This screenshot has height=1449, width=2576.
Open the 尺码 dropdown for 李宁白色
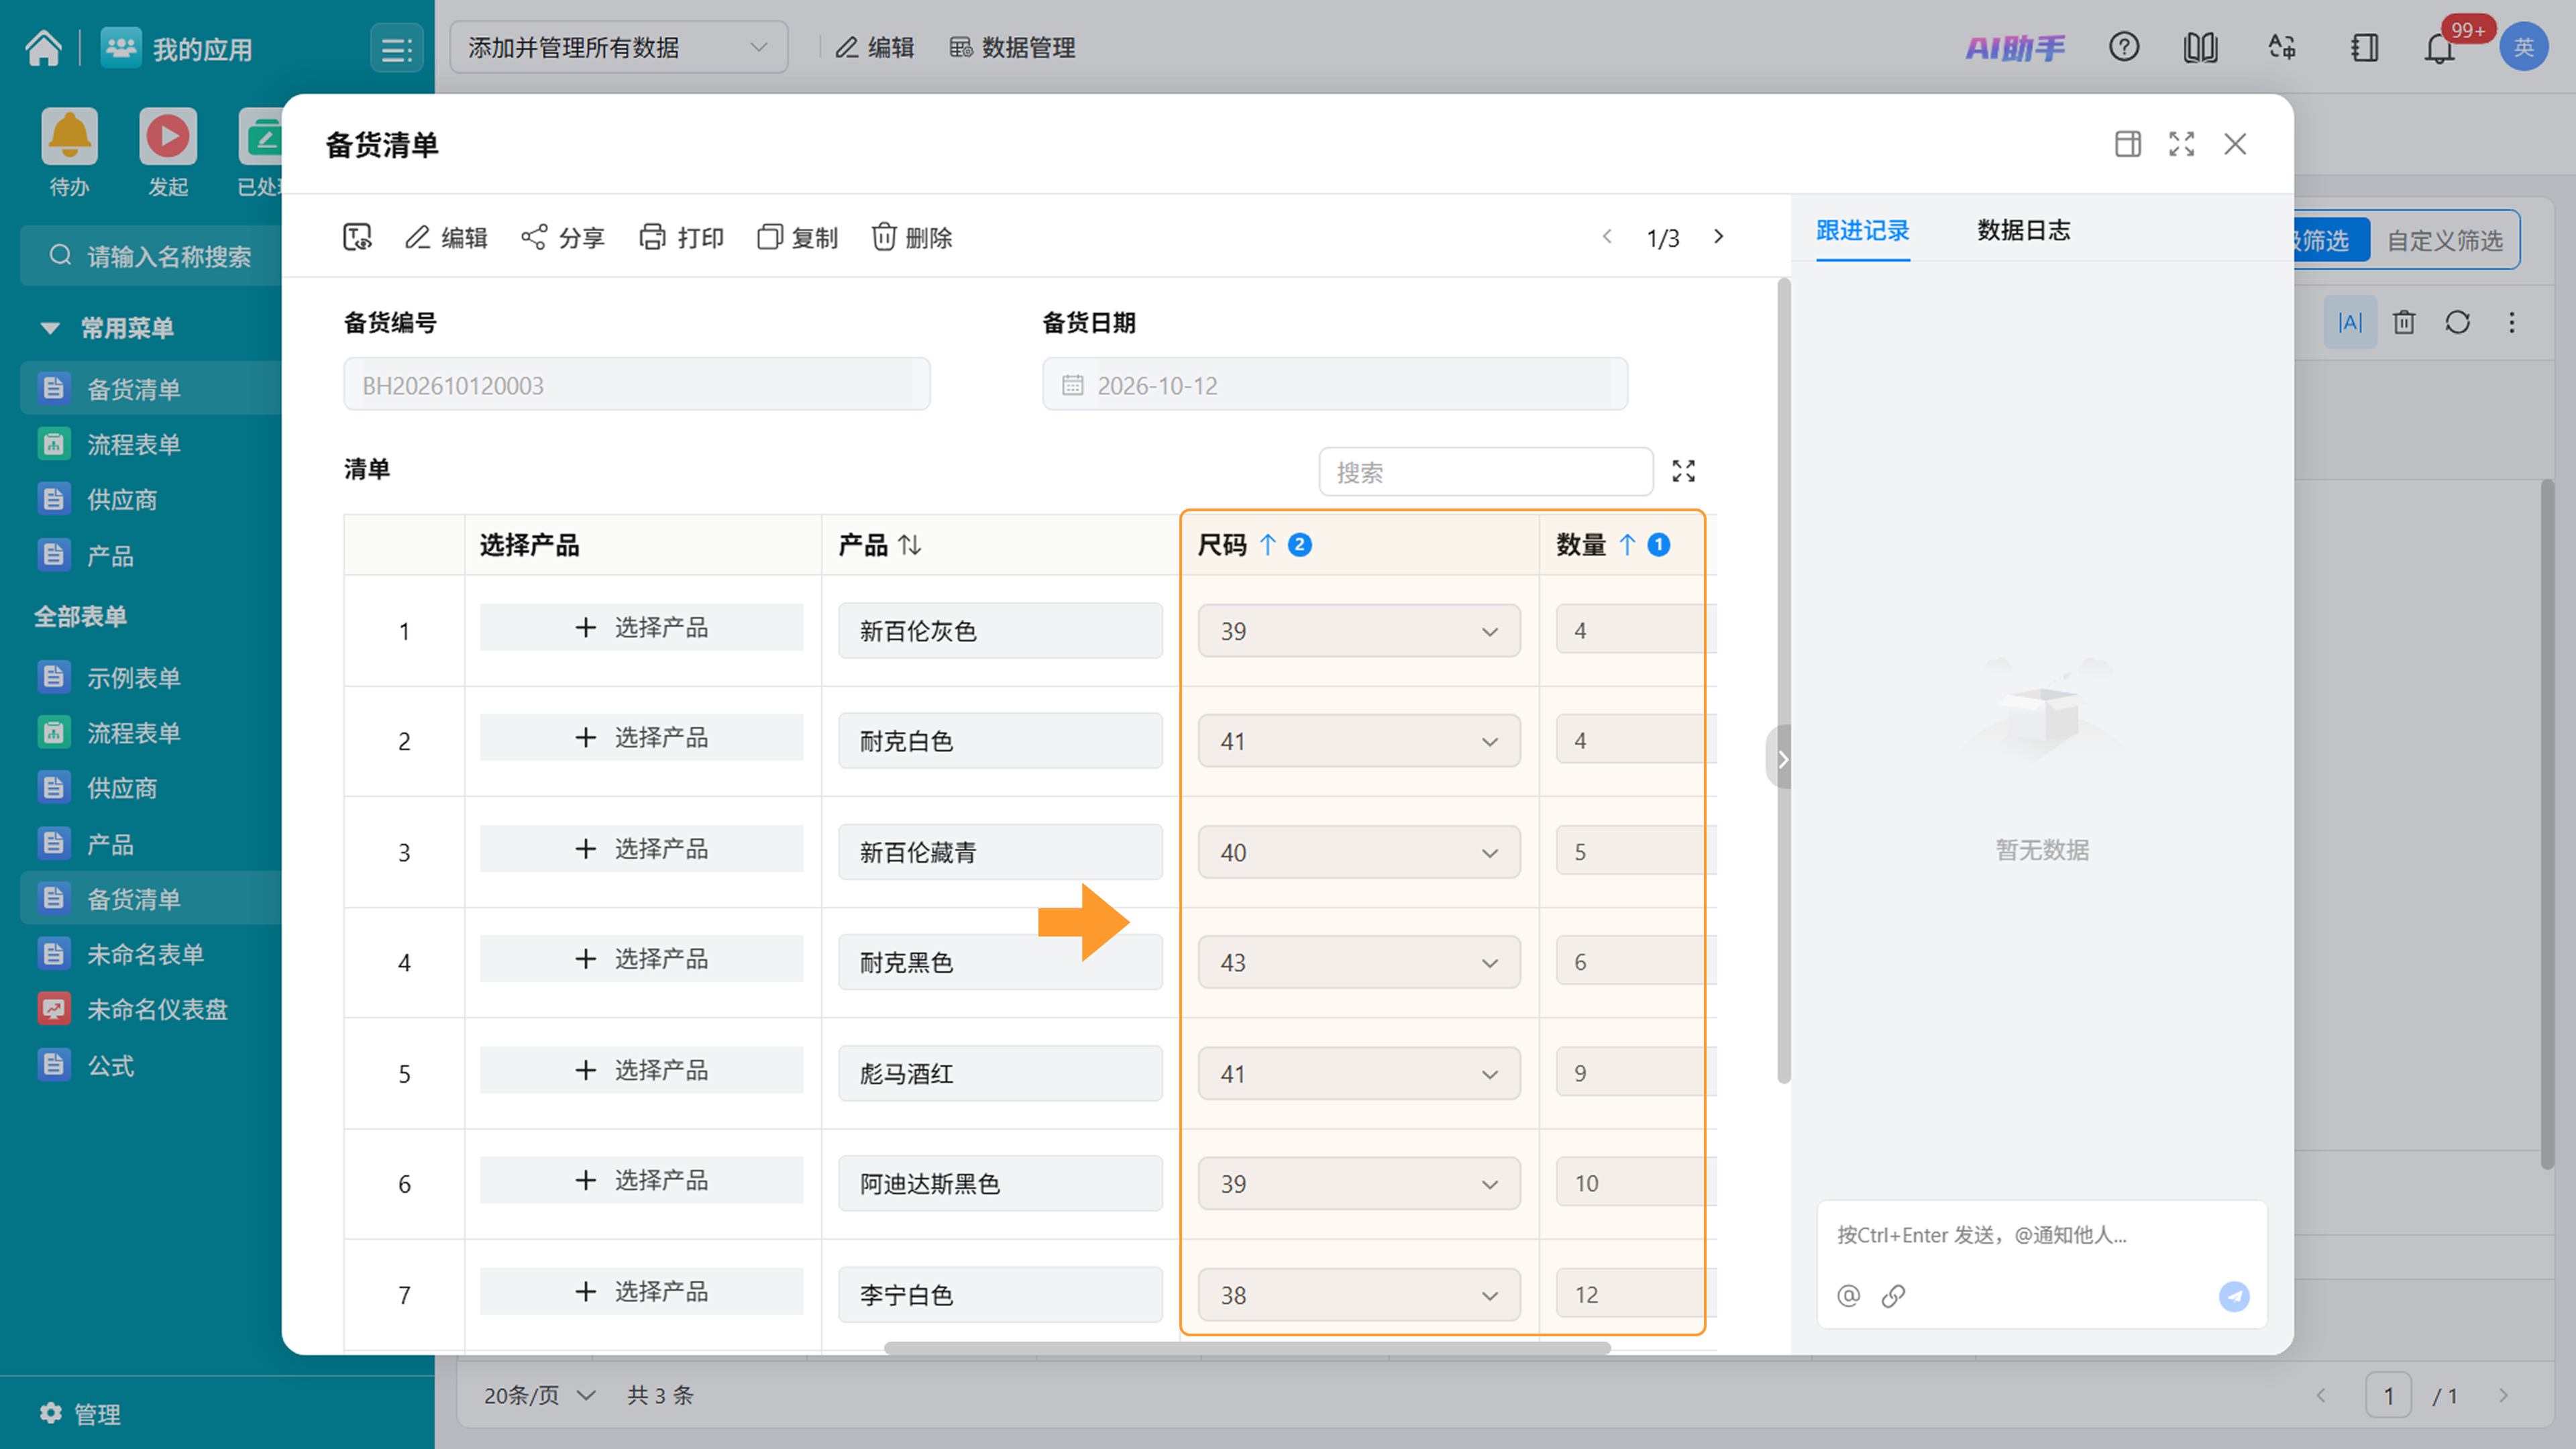(x=1359, y=1295)
